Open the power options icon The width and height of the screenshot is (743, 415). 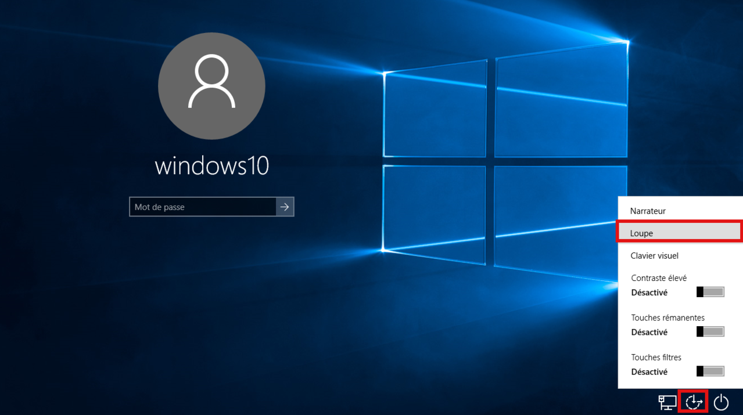(721, 402)
